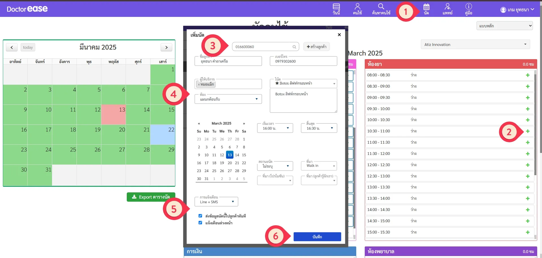Viewport: 542px width, 258px height.
Task: Toggle ส่งข้อมูลนัดนี้ไปลูกค้าทันที checkbox
Action: 200,216
